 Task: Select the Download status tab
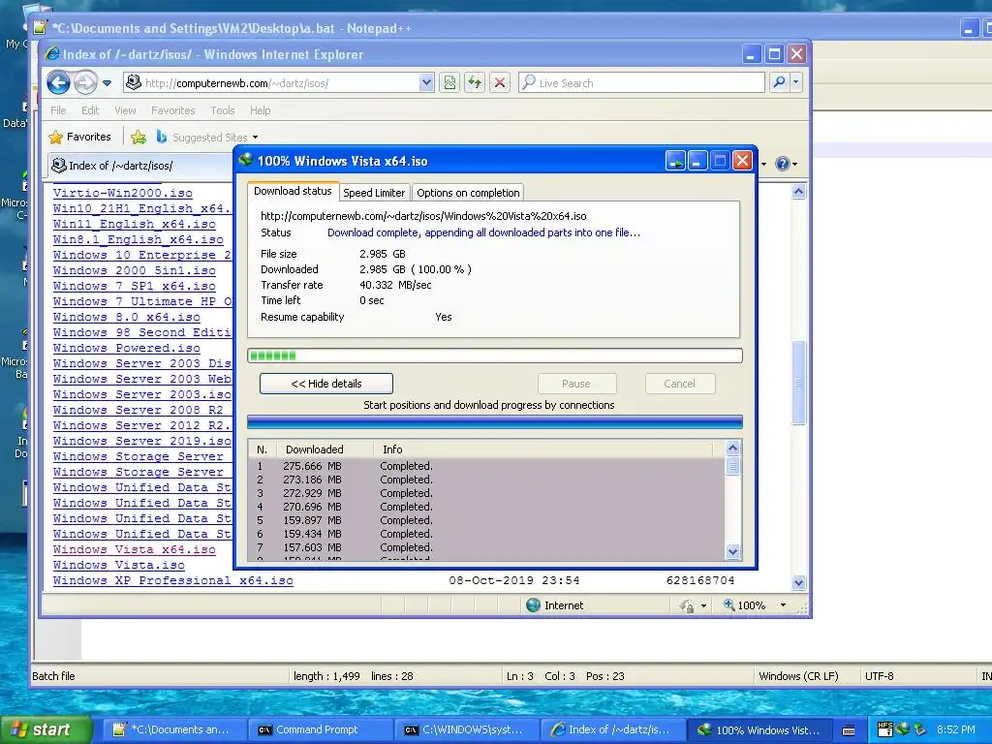293,191
